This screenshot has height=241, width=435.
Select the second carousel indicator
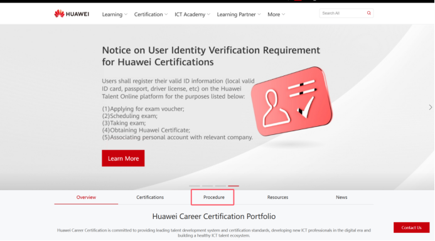click(x=208, y=186)
